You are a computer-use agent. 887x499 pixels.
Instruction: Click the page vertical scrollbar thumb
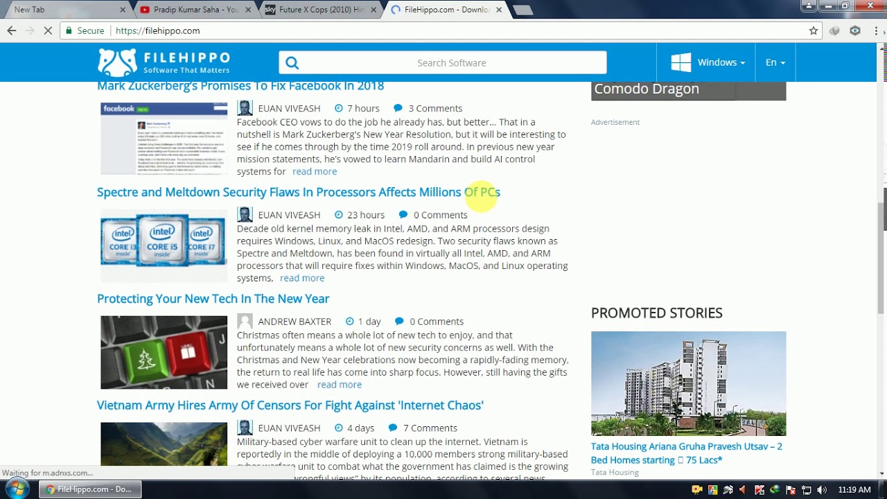point(881,258)
